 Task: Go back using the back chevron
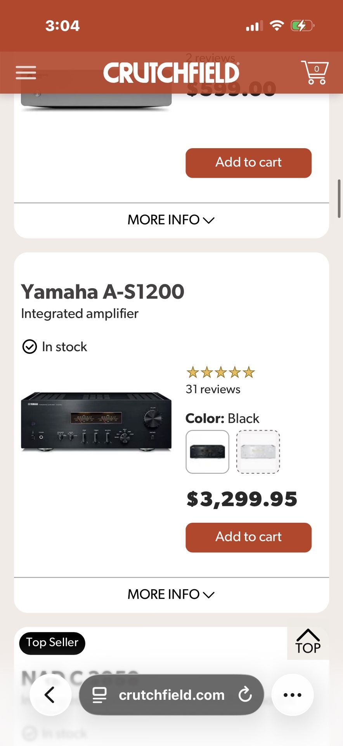pyautogui.click(x=50, y=695)
